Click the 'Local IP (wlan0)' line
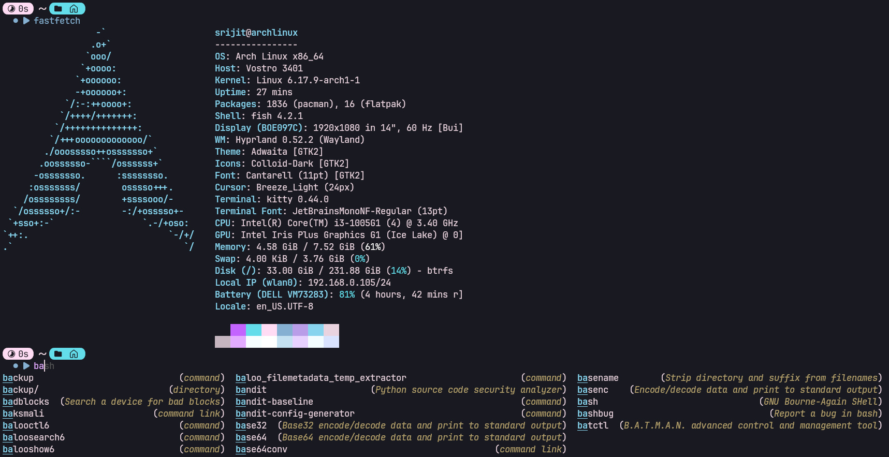This screenshot has width=889, height=457. [x=303, y=283]
